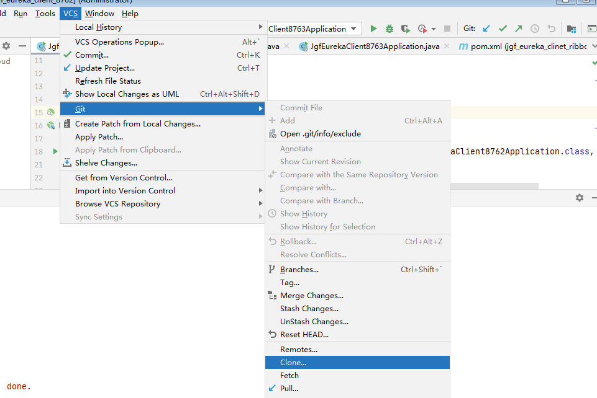This screenshot has width=597, height=398.
Task: Choose Apply Patch... menu item
Action: tap(163, 137)
